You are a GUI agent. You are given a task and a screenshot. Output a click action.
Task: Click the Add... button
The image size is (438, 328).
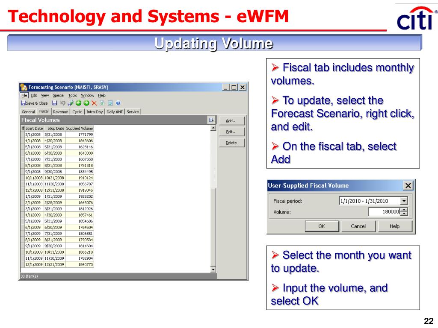231,121
